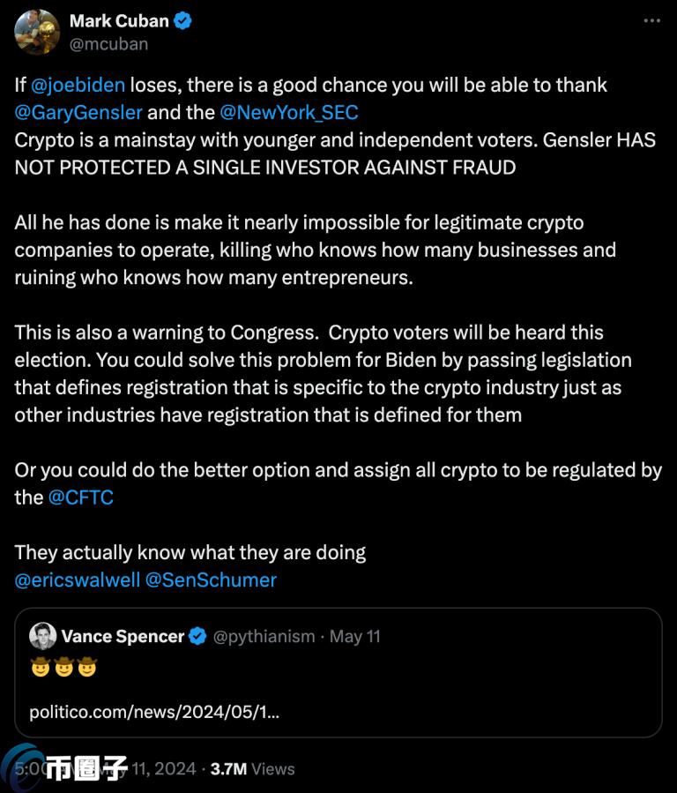Image resolution: width=677 pixels, height=793 pixels.
Task: Open the @mcuban handle
Action: click(108, 44)
